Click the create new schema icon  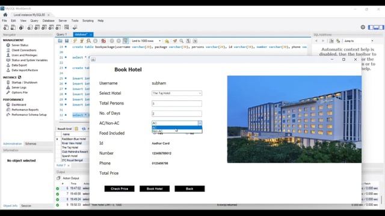pos(30,28)
